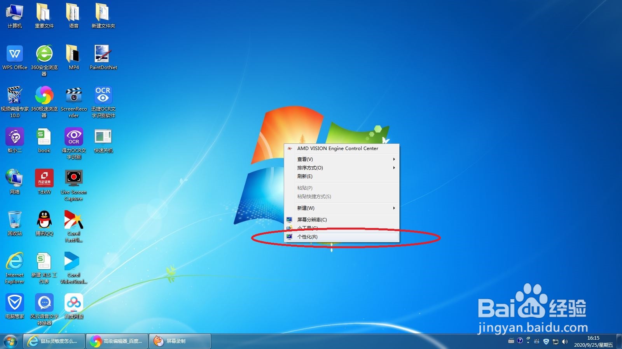Select the 360安全浏览器 desktop icon
The width and height of the screenshot is (622, 349).
point(44,60)
